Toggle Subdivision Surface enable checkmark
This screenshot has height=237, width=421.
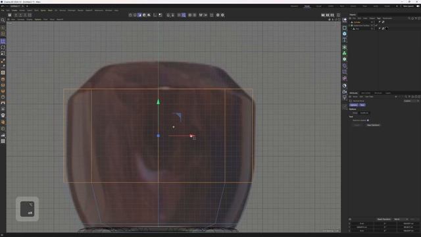[376, 25]
